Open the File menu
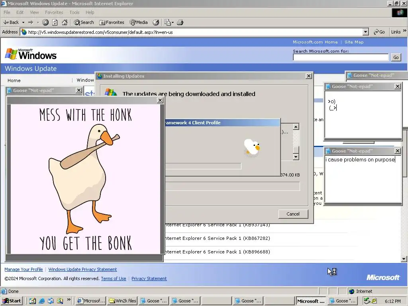Image resolution: width=408 pixels, height=306 pixels. pyautogui.click(x=7, y=12)
